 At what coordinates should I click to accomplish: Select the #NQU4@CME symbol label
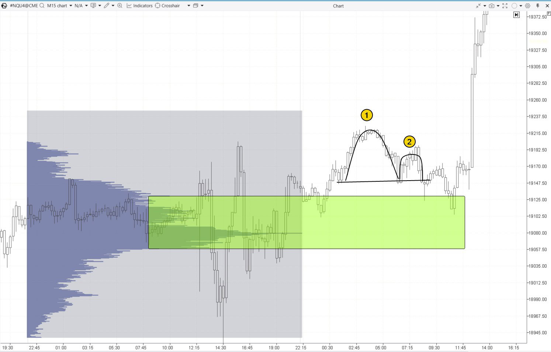tap(23, 6)
